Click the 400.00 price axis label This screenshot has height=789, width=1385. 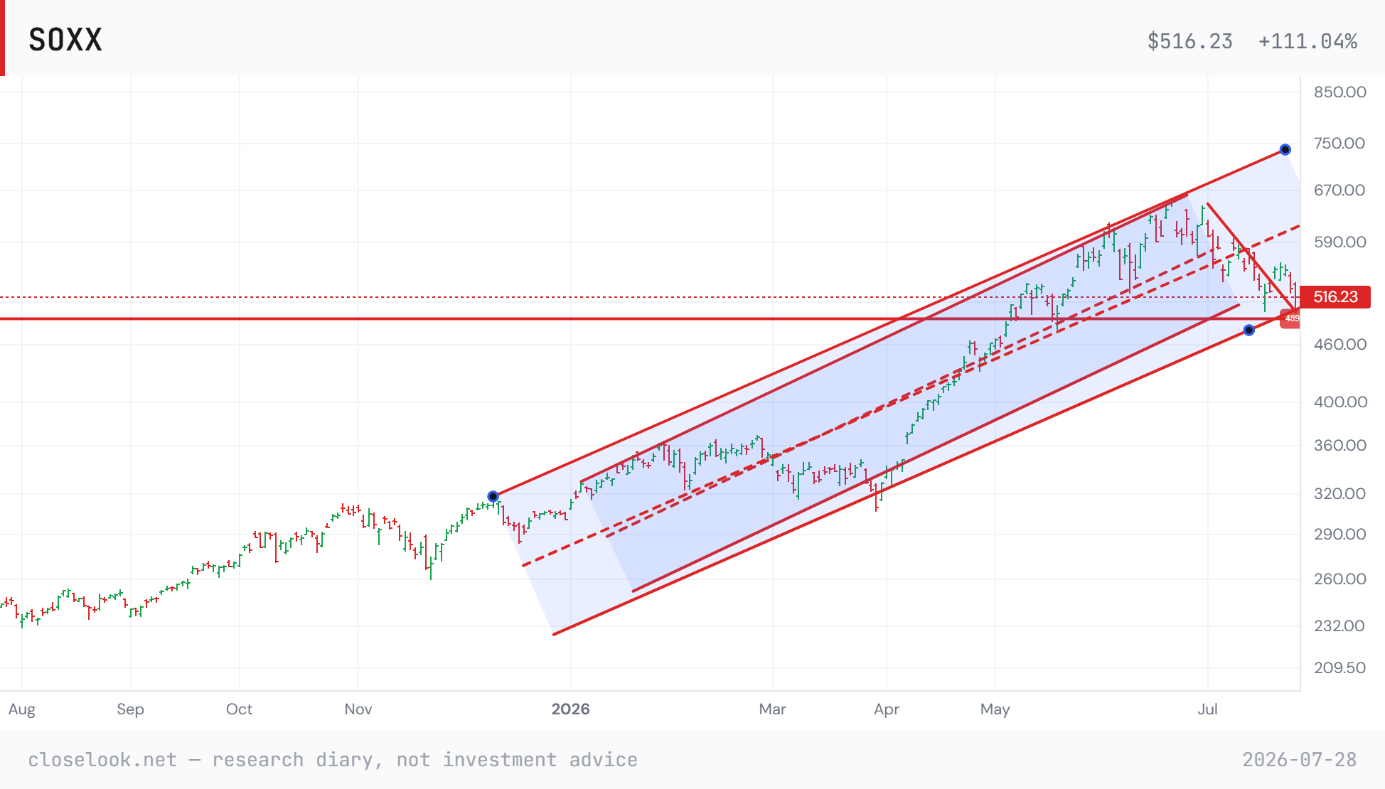pos(1339,402)
